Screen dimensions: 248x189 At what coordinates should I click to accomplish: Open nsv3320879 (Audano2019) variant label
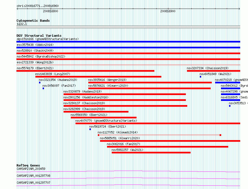pyautogui.click(x=82, y=91)
